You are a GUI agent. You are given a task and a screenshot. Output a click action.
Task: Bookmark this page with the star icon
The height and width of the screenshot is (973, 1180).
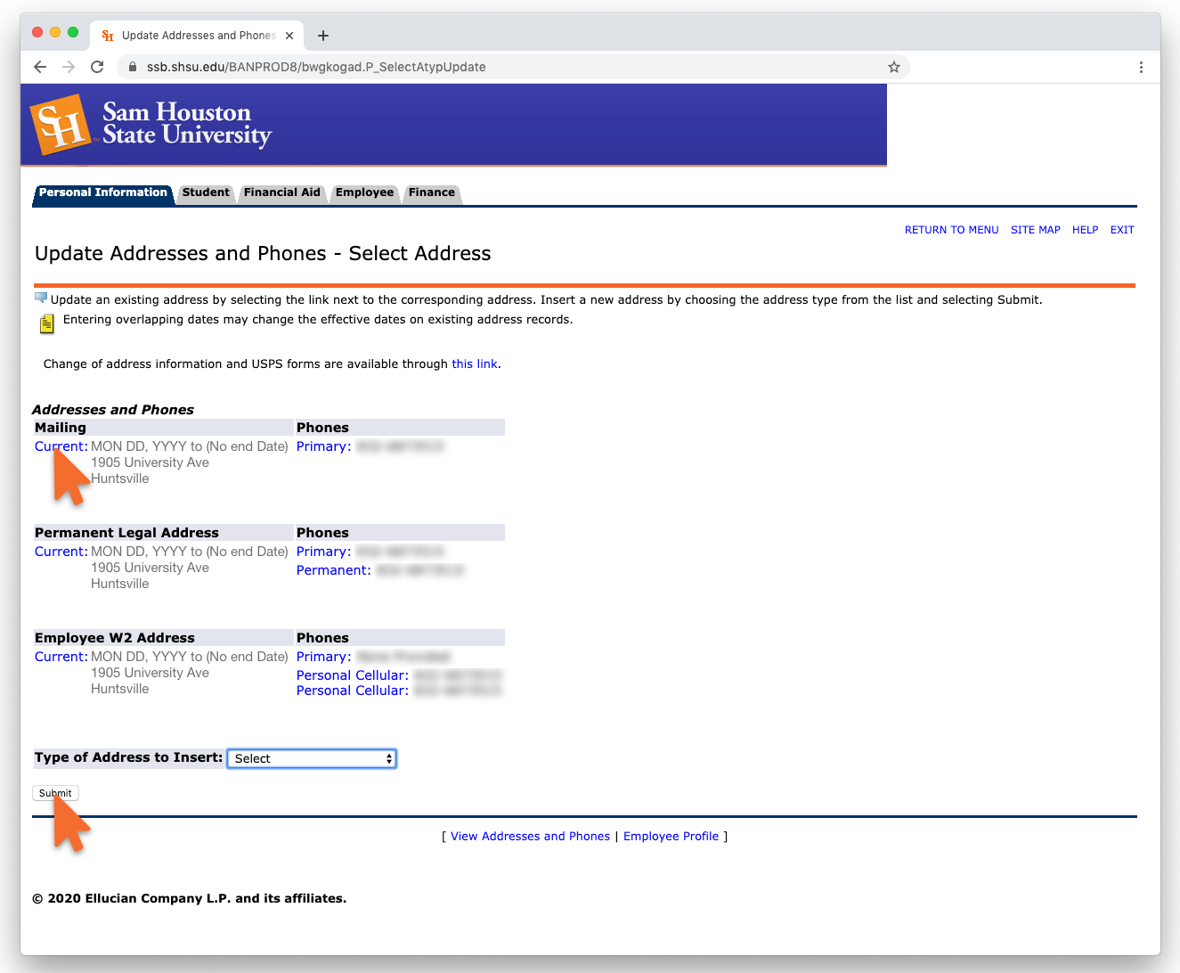[x=893, y=67]
